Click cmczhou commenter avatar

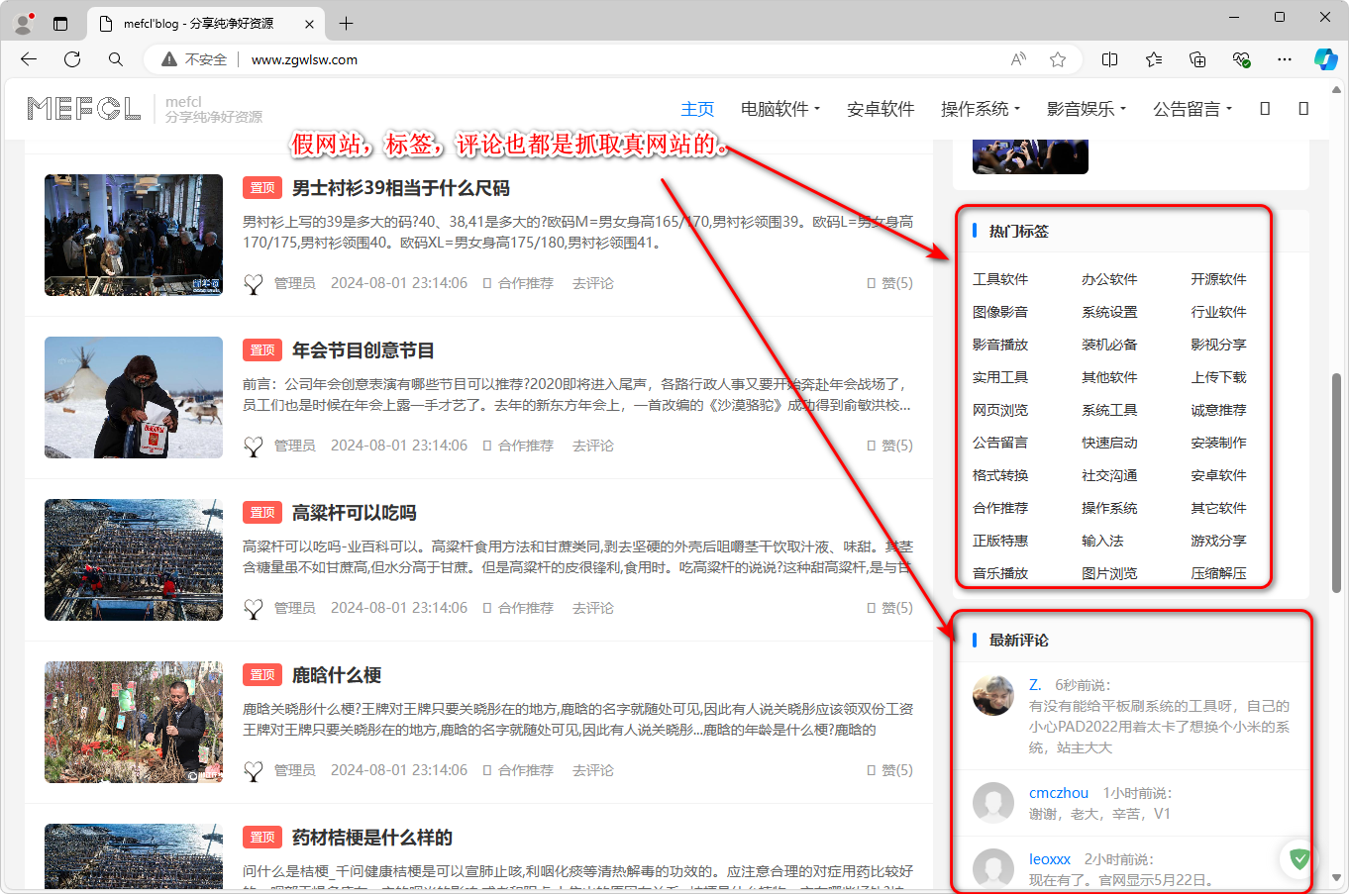tap(993, 803)
